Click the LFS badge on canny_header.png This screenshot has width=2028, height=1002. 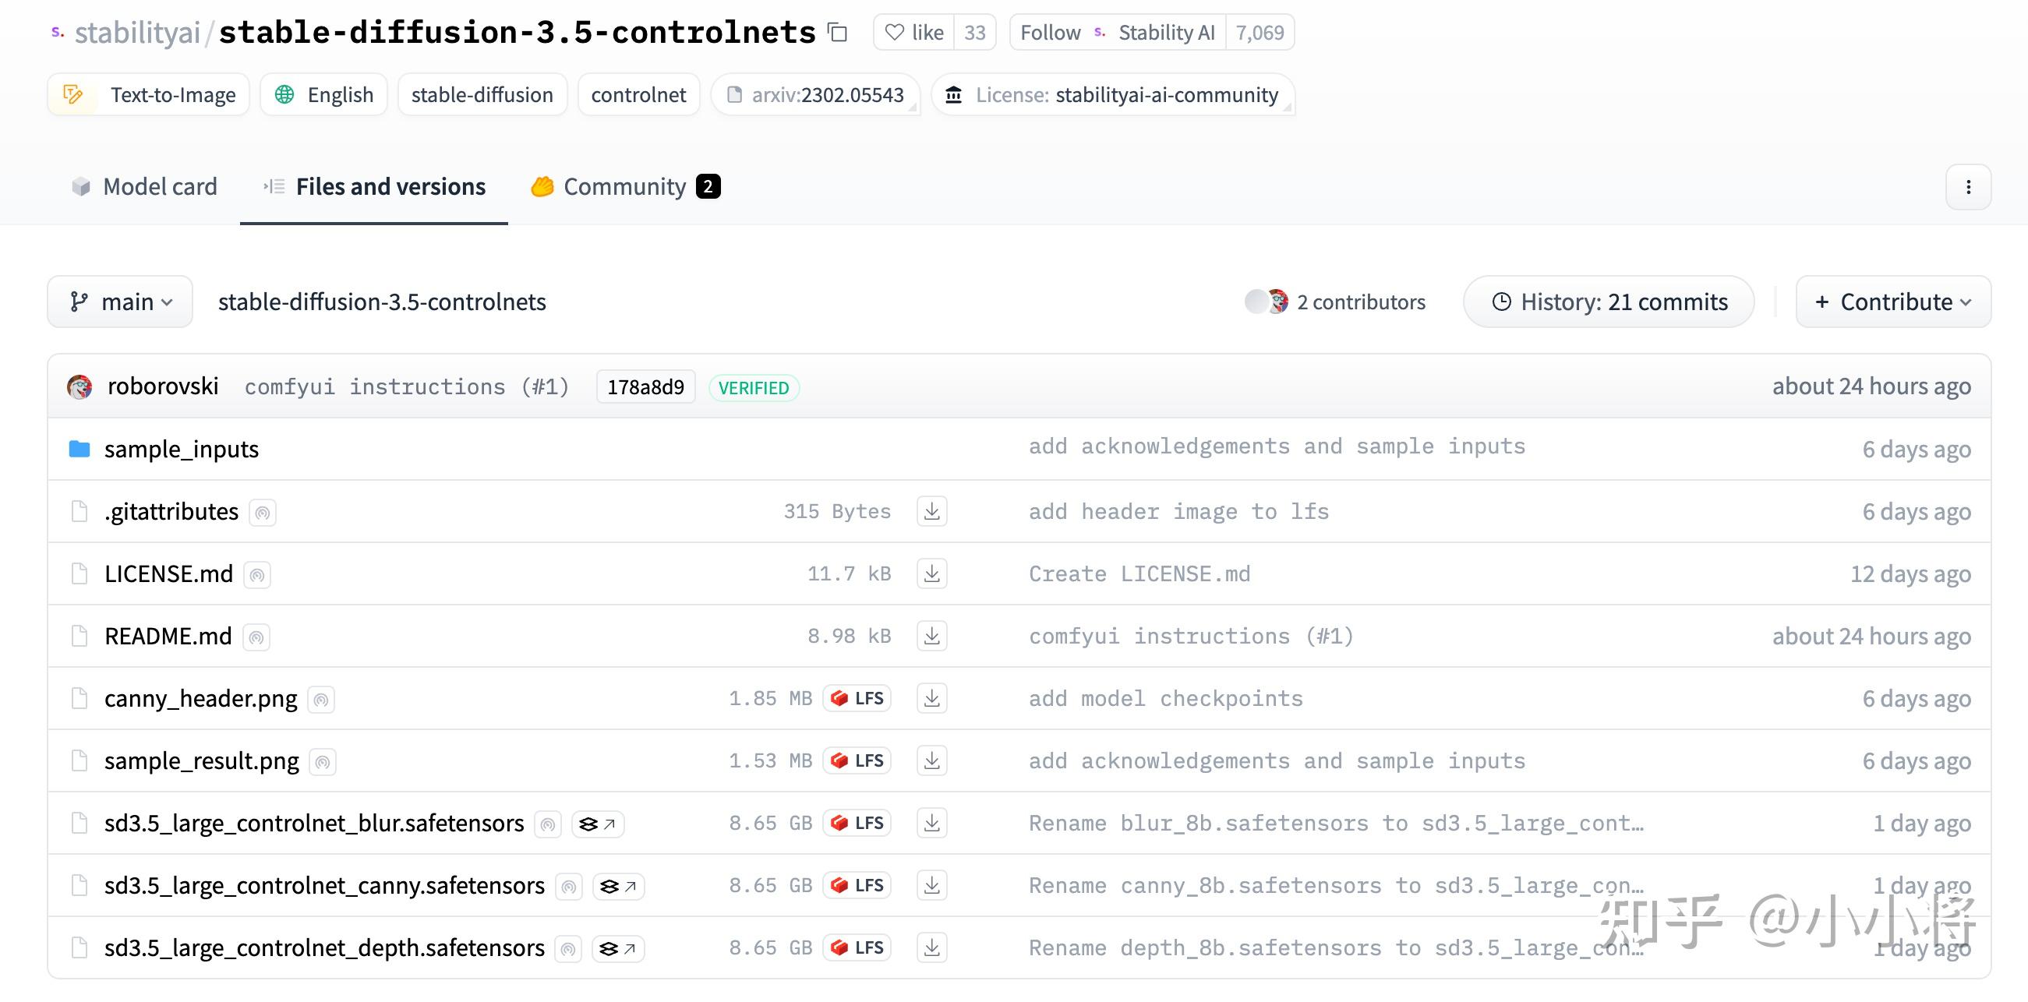(857, 698)
